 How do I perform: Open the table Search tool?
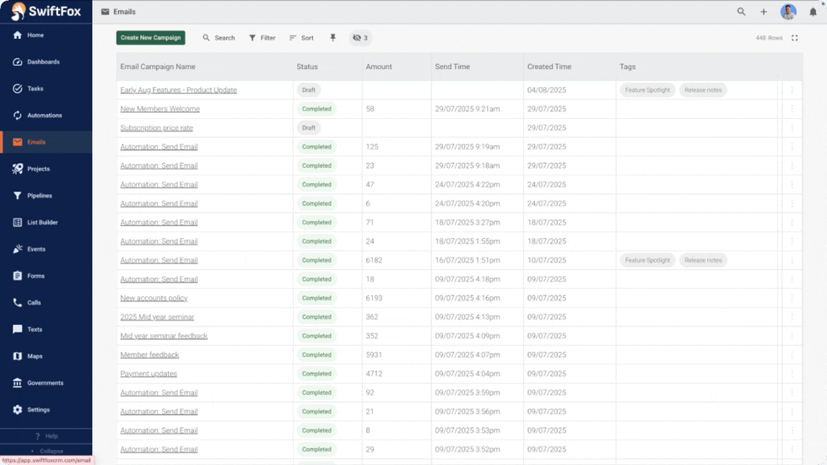tap(219, 38)
